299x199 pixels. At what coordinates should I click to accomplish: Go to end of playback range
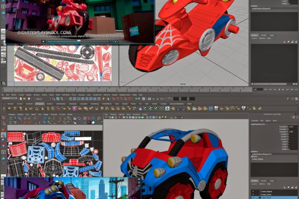tap(296, 90)
